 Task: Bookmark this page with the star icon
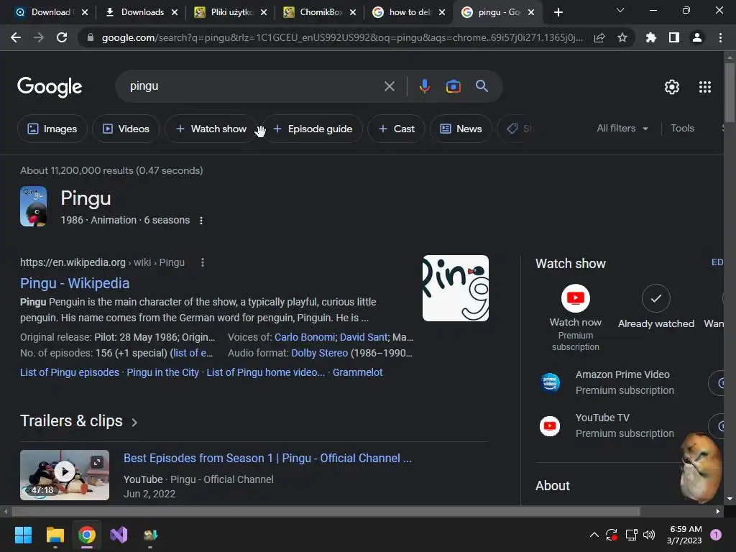coord(622,37)
